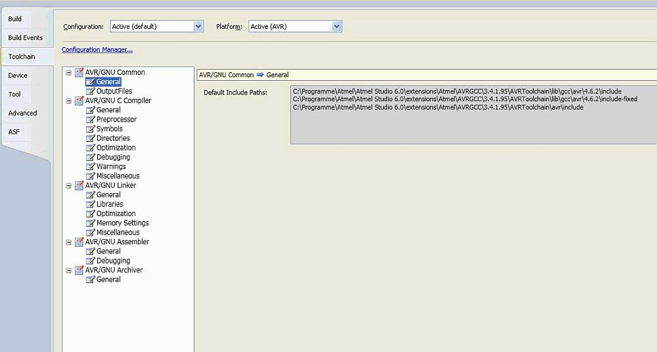Click the Configuration Manager link
657x352 pixels.
coord(97,49)
